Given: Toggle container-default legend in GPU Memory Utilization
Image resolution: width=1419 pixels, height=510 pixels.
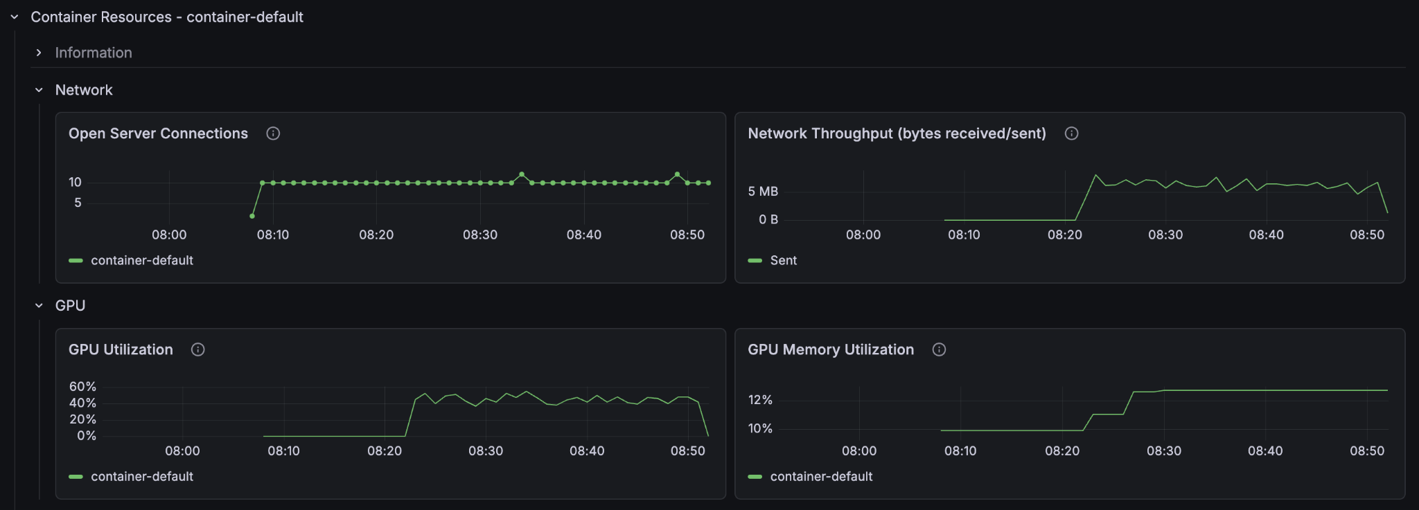Looking at the screenshot, I should [821, 476].
